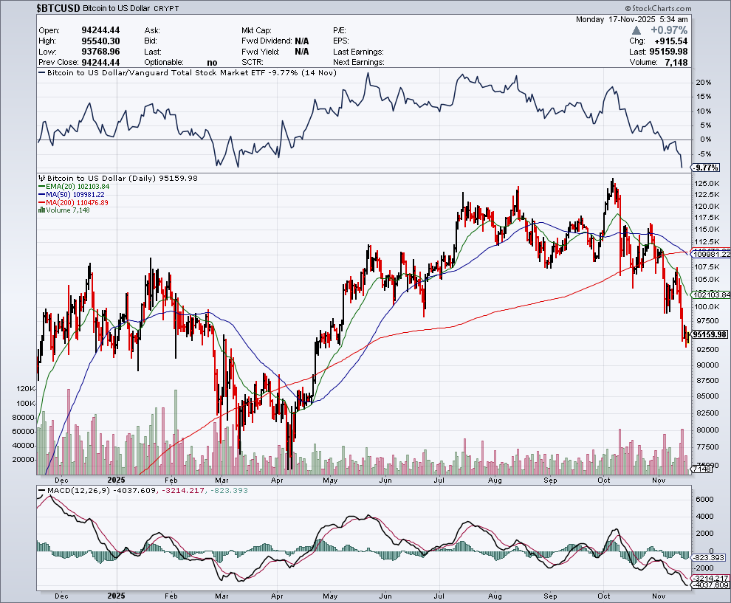Click the 2025 year marker on time axis
The image size is (731, 603).
[x=117, y=595]
